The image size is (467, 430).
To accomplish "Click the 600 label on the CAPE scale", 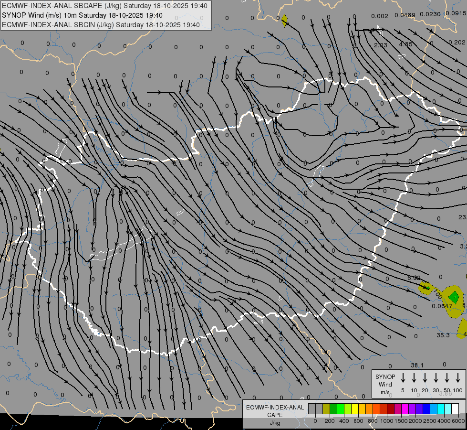I will point(358,421).
